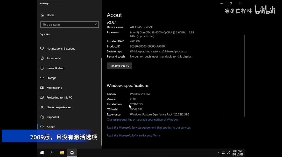Go to Focus assist settings

[x=54, y=58]
